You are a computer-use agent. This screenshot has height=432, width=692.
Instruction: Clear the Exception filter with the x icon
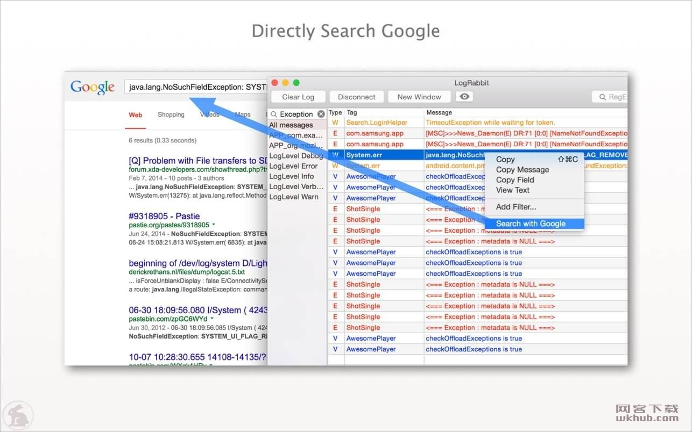click(321, 114)
